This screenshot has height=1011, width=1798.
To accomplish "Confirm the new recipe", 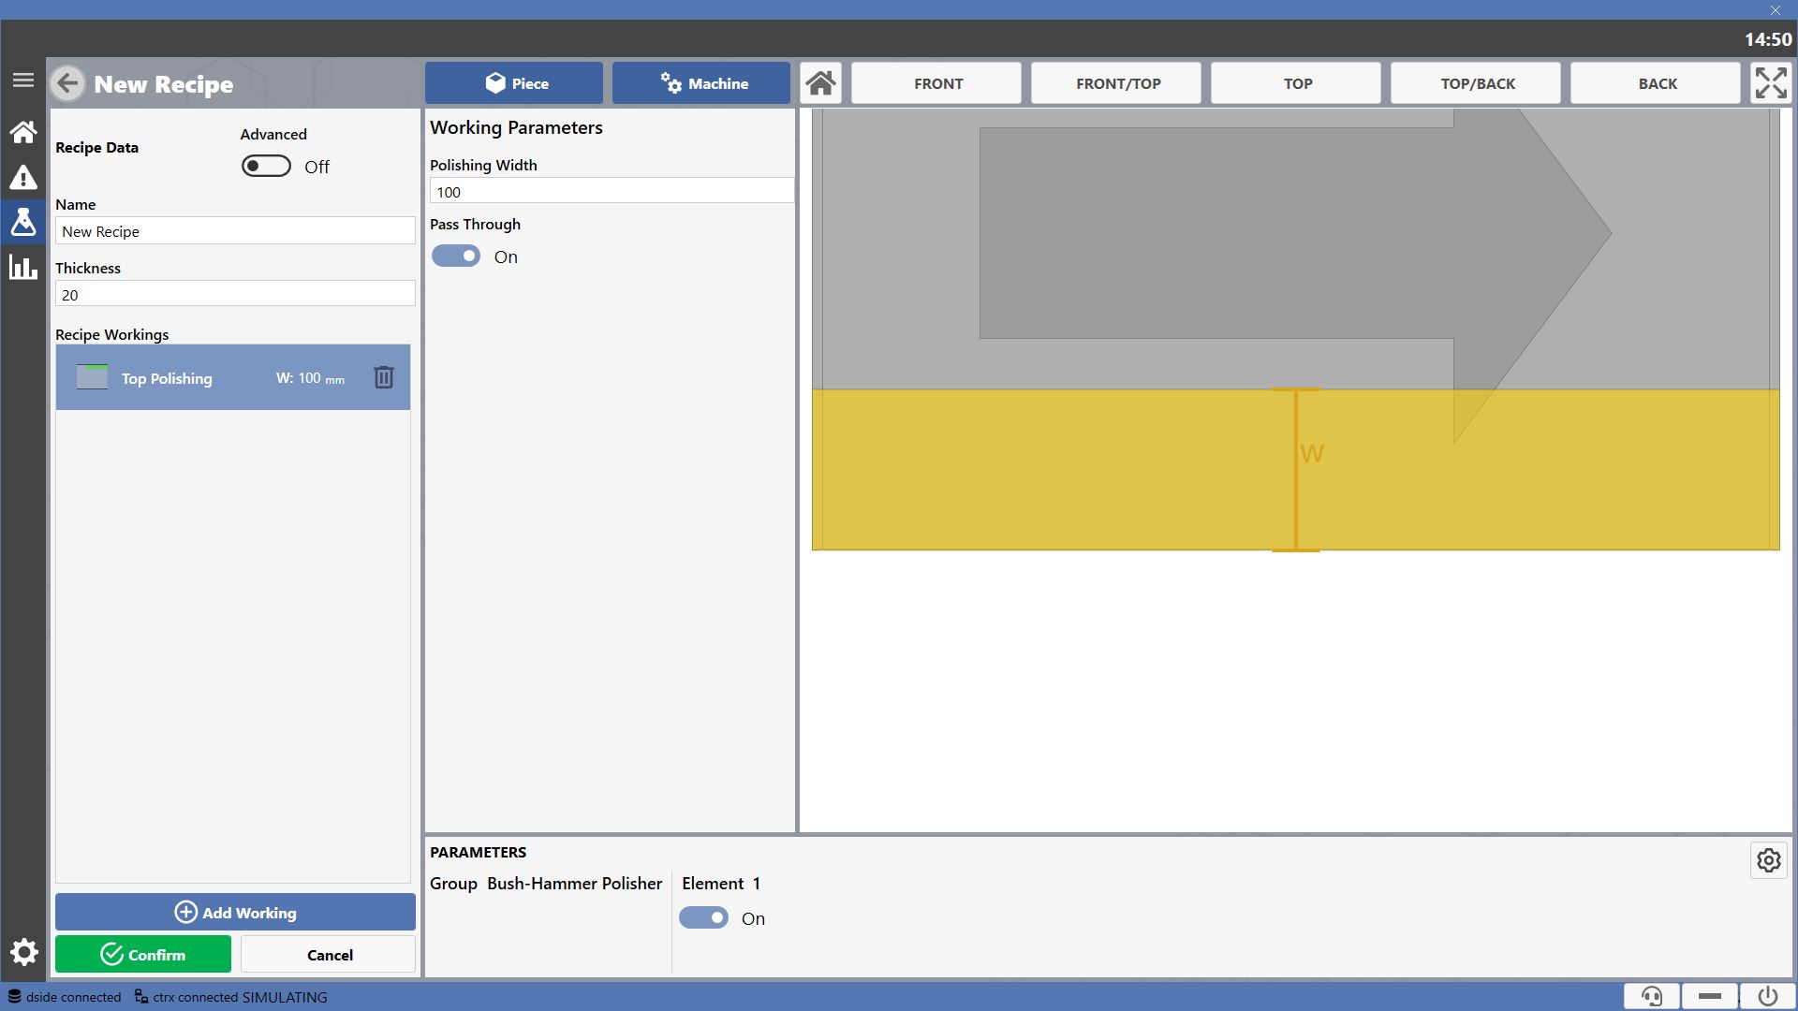I will (143, 955).
